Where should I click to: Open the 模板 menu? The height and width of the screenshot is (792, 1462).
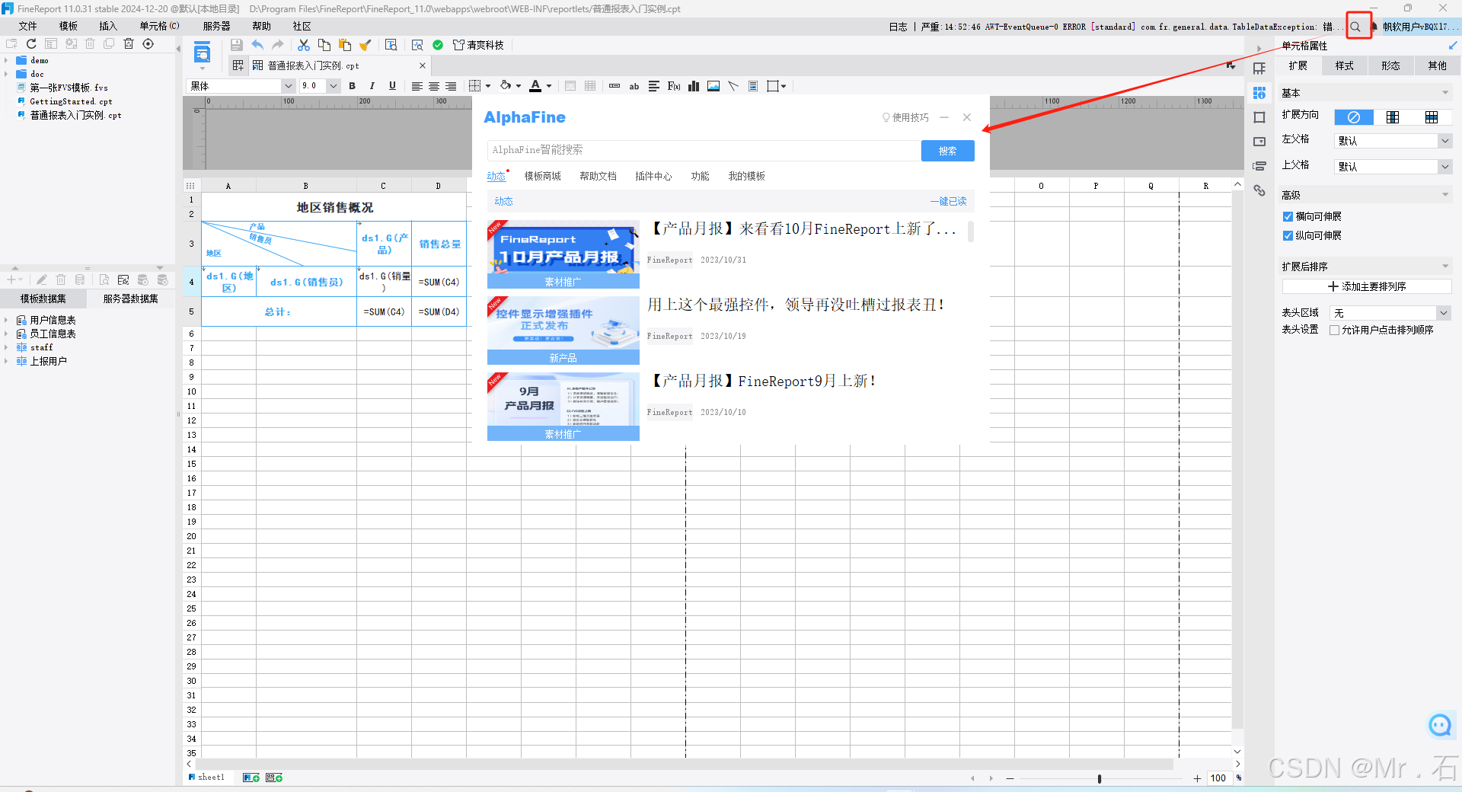coord(69,26)
